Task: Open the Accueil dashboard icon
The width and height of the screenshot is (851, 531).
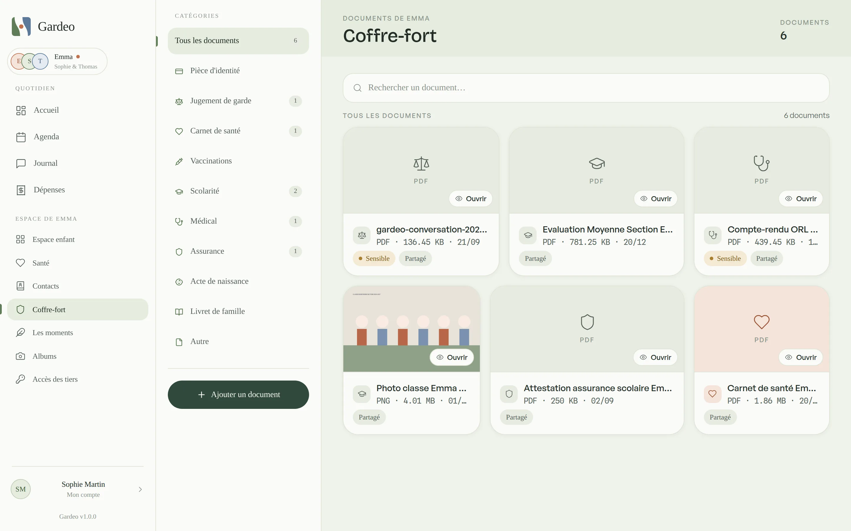Action: [21, 110]
